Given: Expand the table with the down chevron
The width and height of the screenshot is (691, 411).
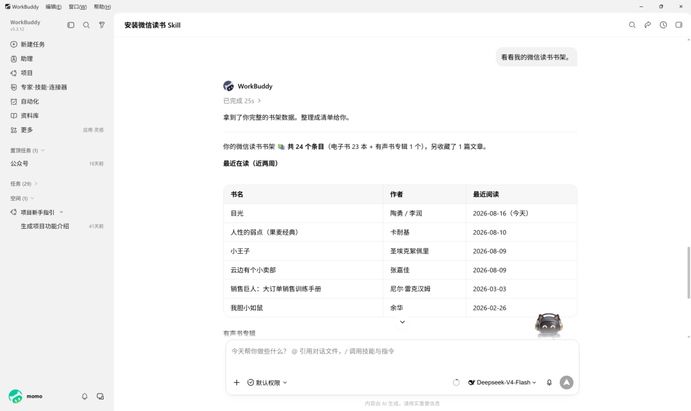Looking at the screenshot, I should pyautogui.click(x=402, y=322).
